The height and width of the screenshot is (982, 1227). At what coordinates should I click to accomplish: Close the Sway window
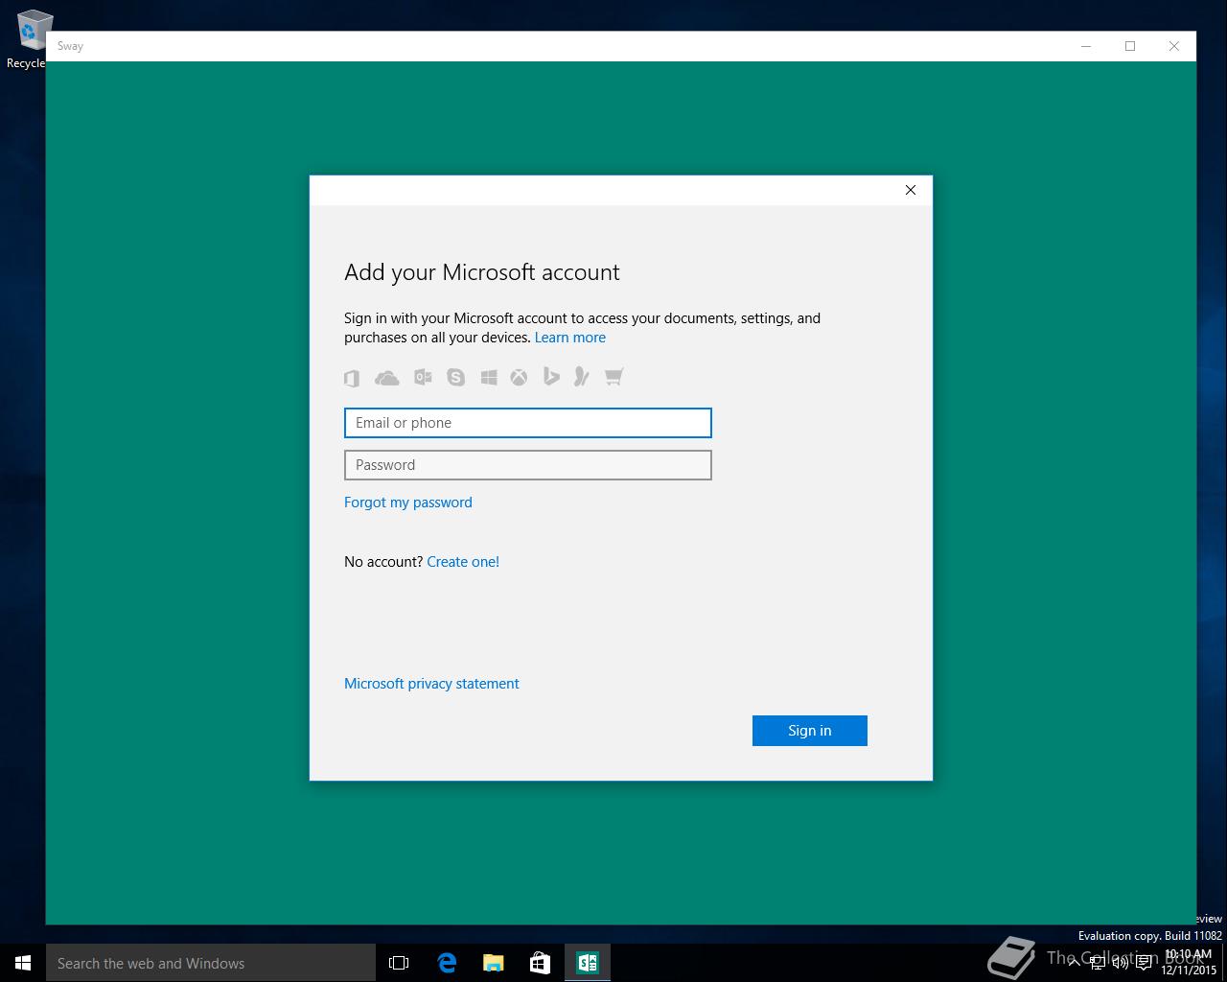tap(1174, 46)
